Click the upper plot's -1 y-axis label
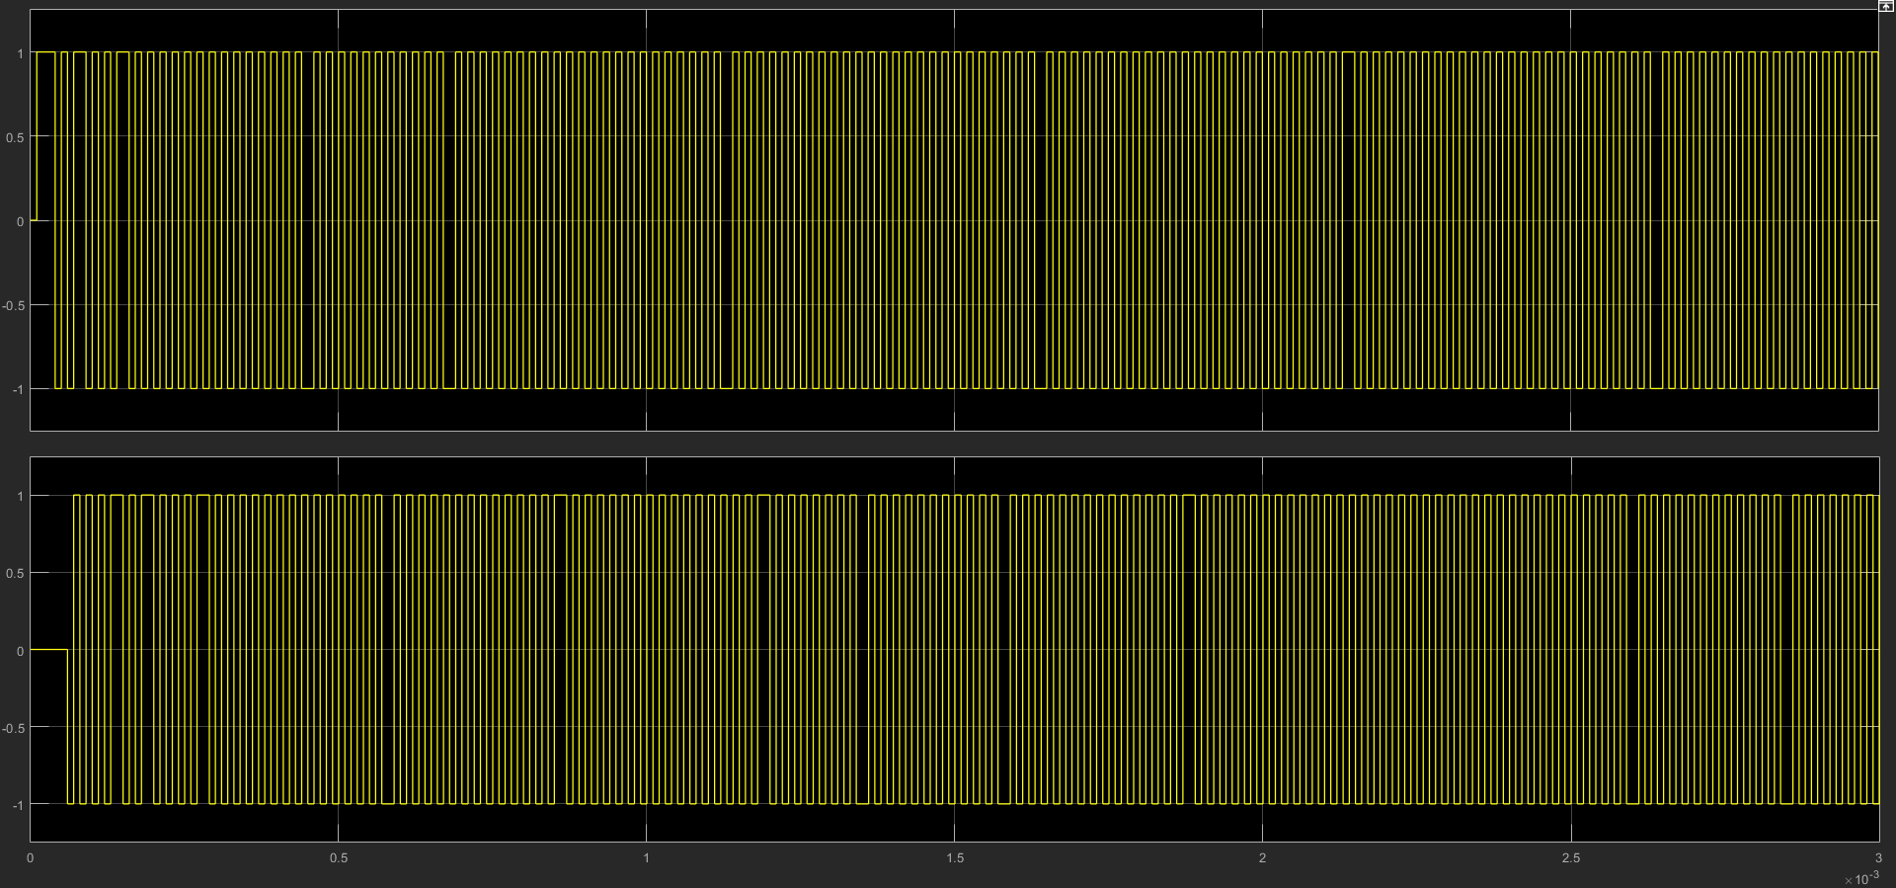 [x=19, y=390]
